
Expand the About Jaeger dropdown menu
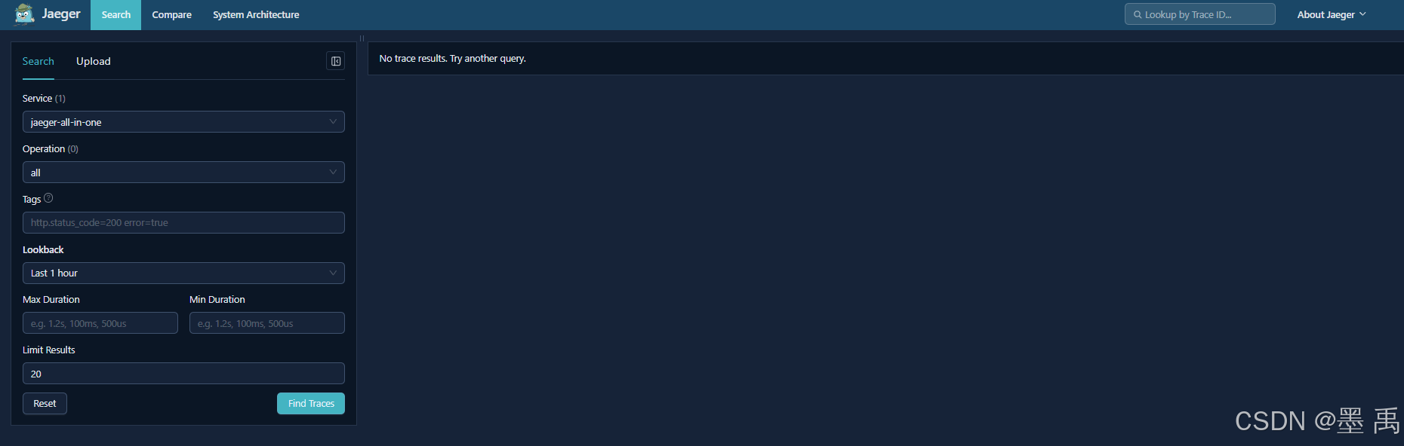tap(1332, 14)
